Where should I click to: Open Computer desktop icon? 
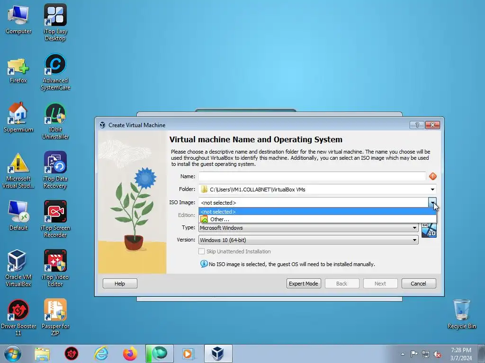(x=18, y=19)
